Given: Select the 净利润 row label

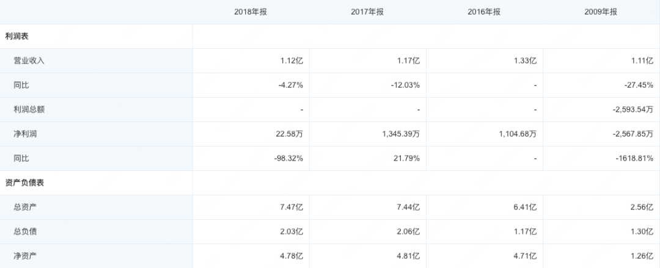Looking at the screenshot, I should pyautogui.click(x=26, y=134).
